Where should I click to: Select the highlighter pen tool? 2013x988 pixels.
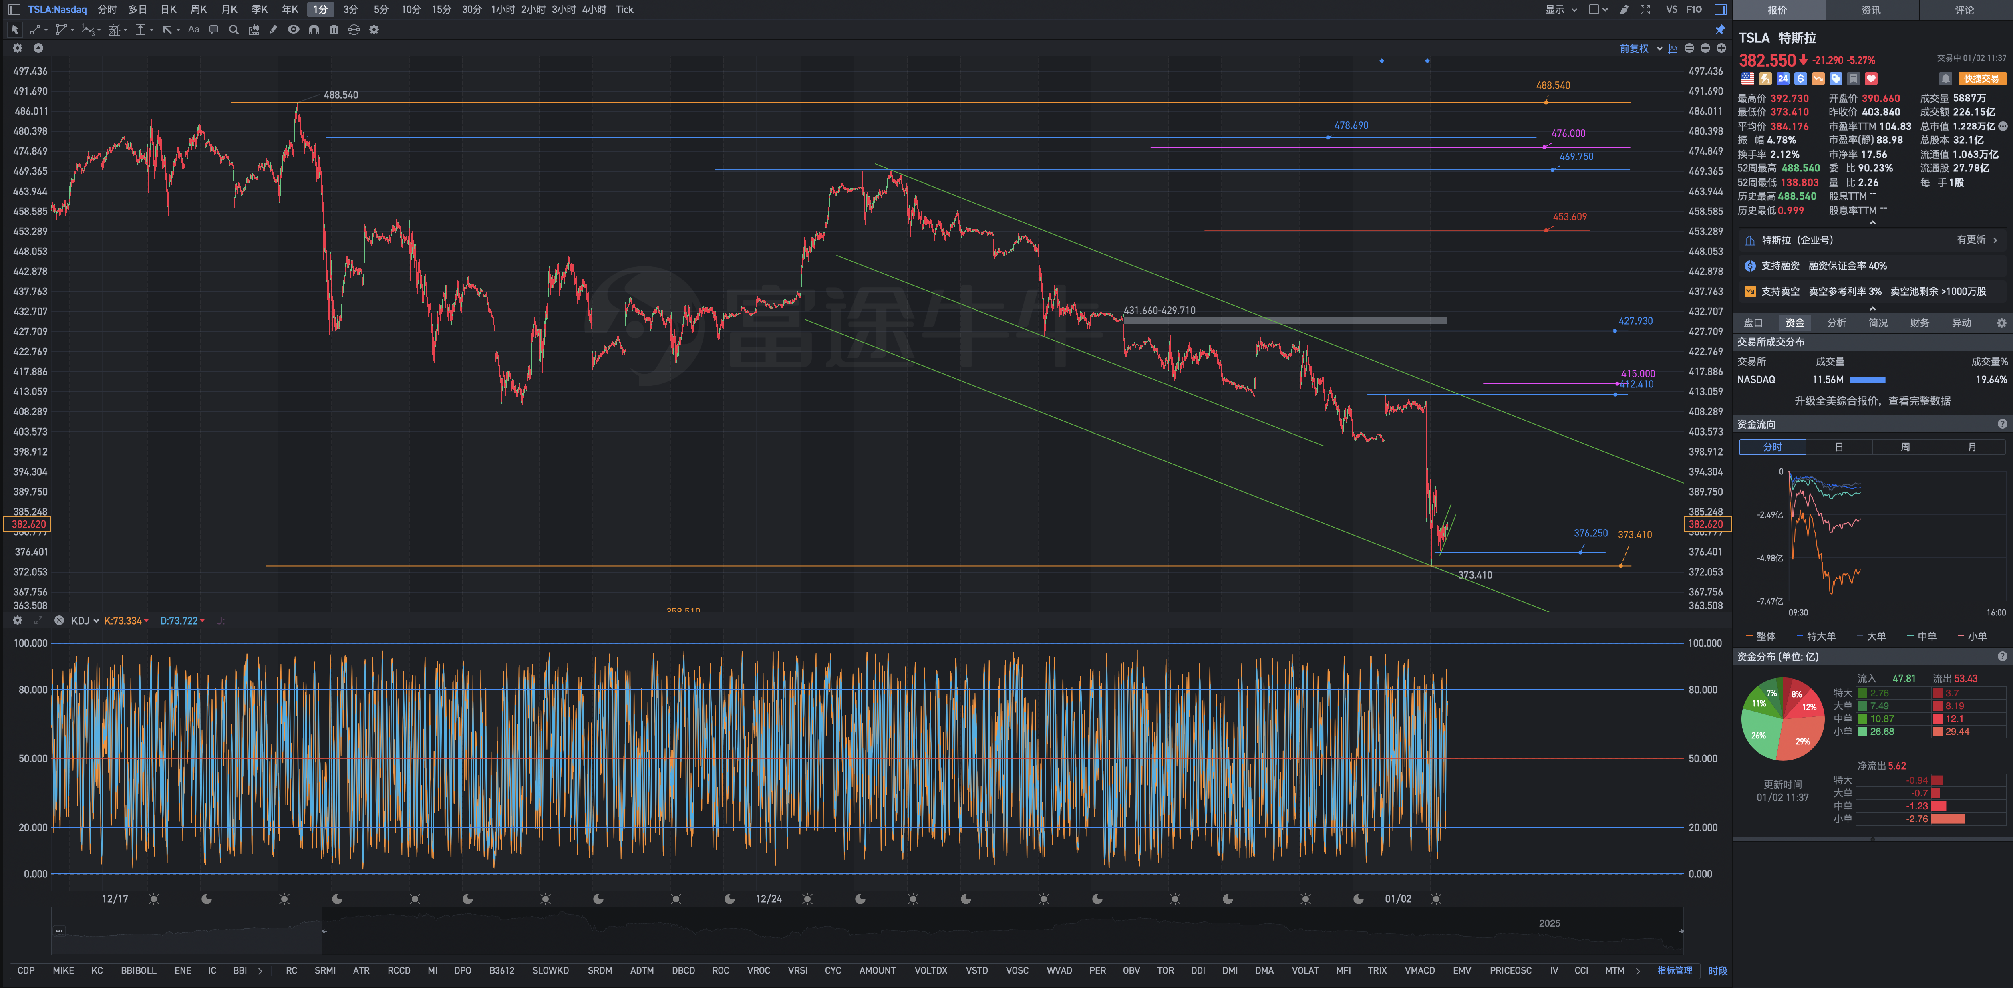274,30
